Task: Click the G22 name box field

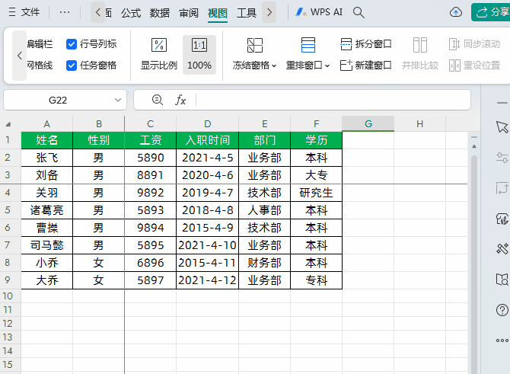Action: tap(58, 100)
